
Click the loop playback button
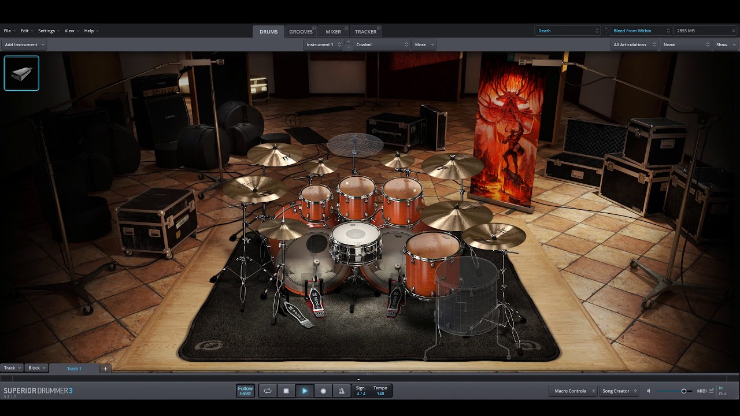[x=268, y=391]
